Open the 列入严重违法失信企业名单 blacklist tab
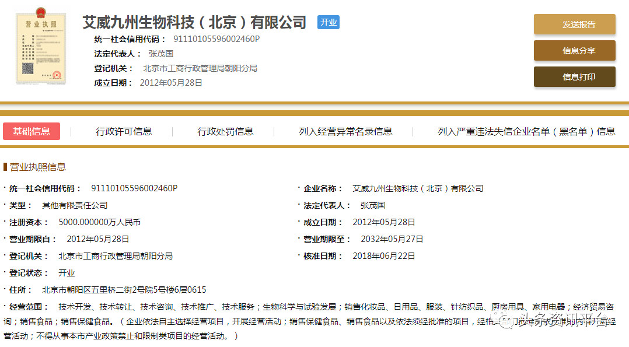The image size is (629, 347). [x=526, y=132]
